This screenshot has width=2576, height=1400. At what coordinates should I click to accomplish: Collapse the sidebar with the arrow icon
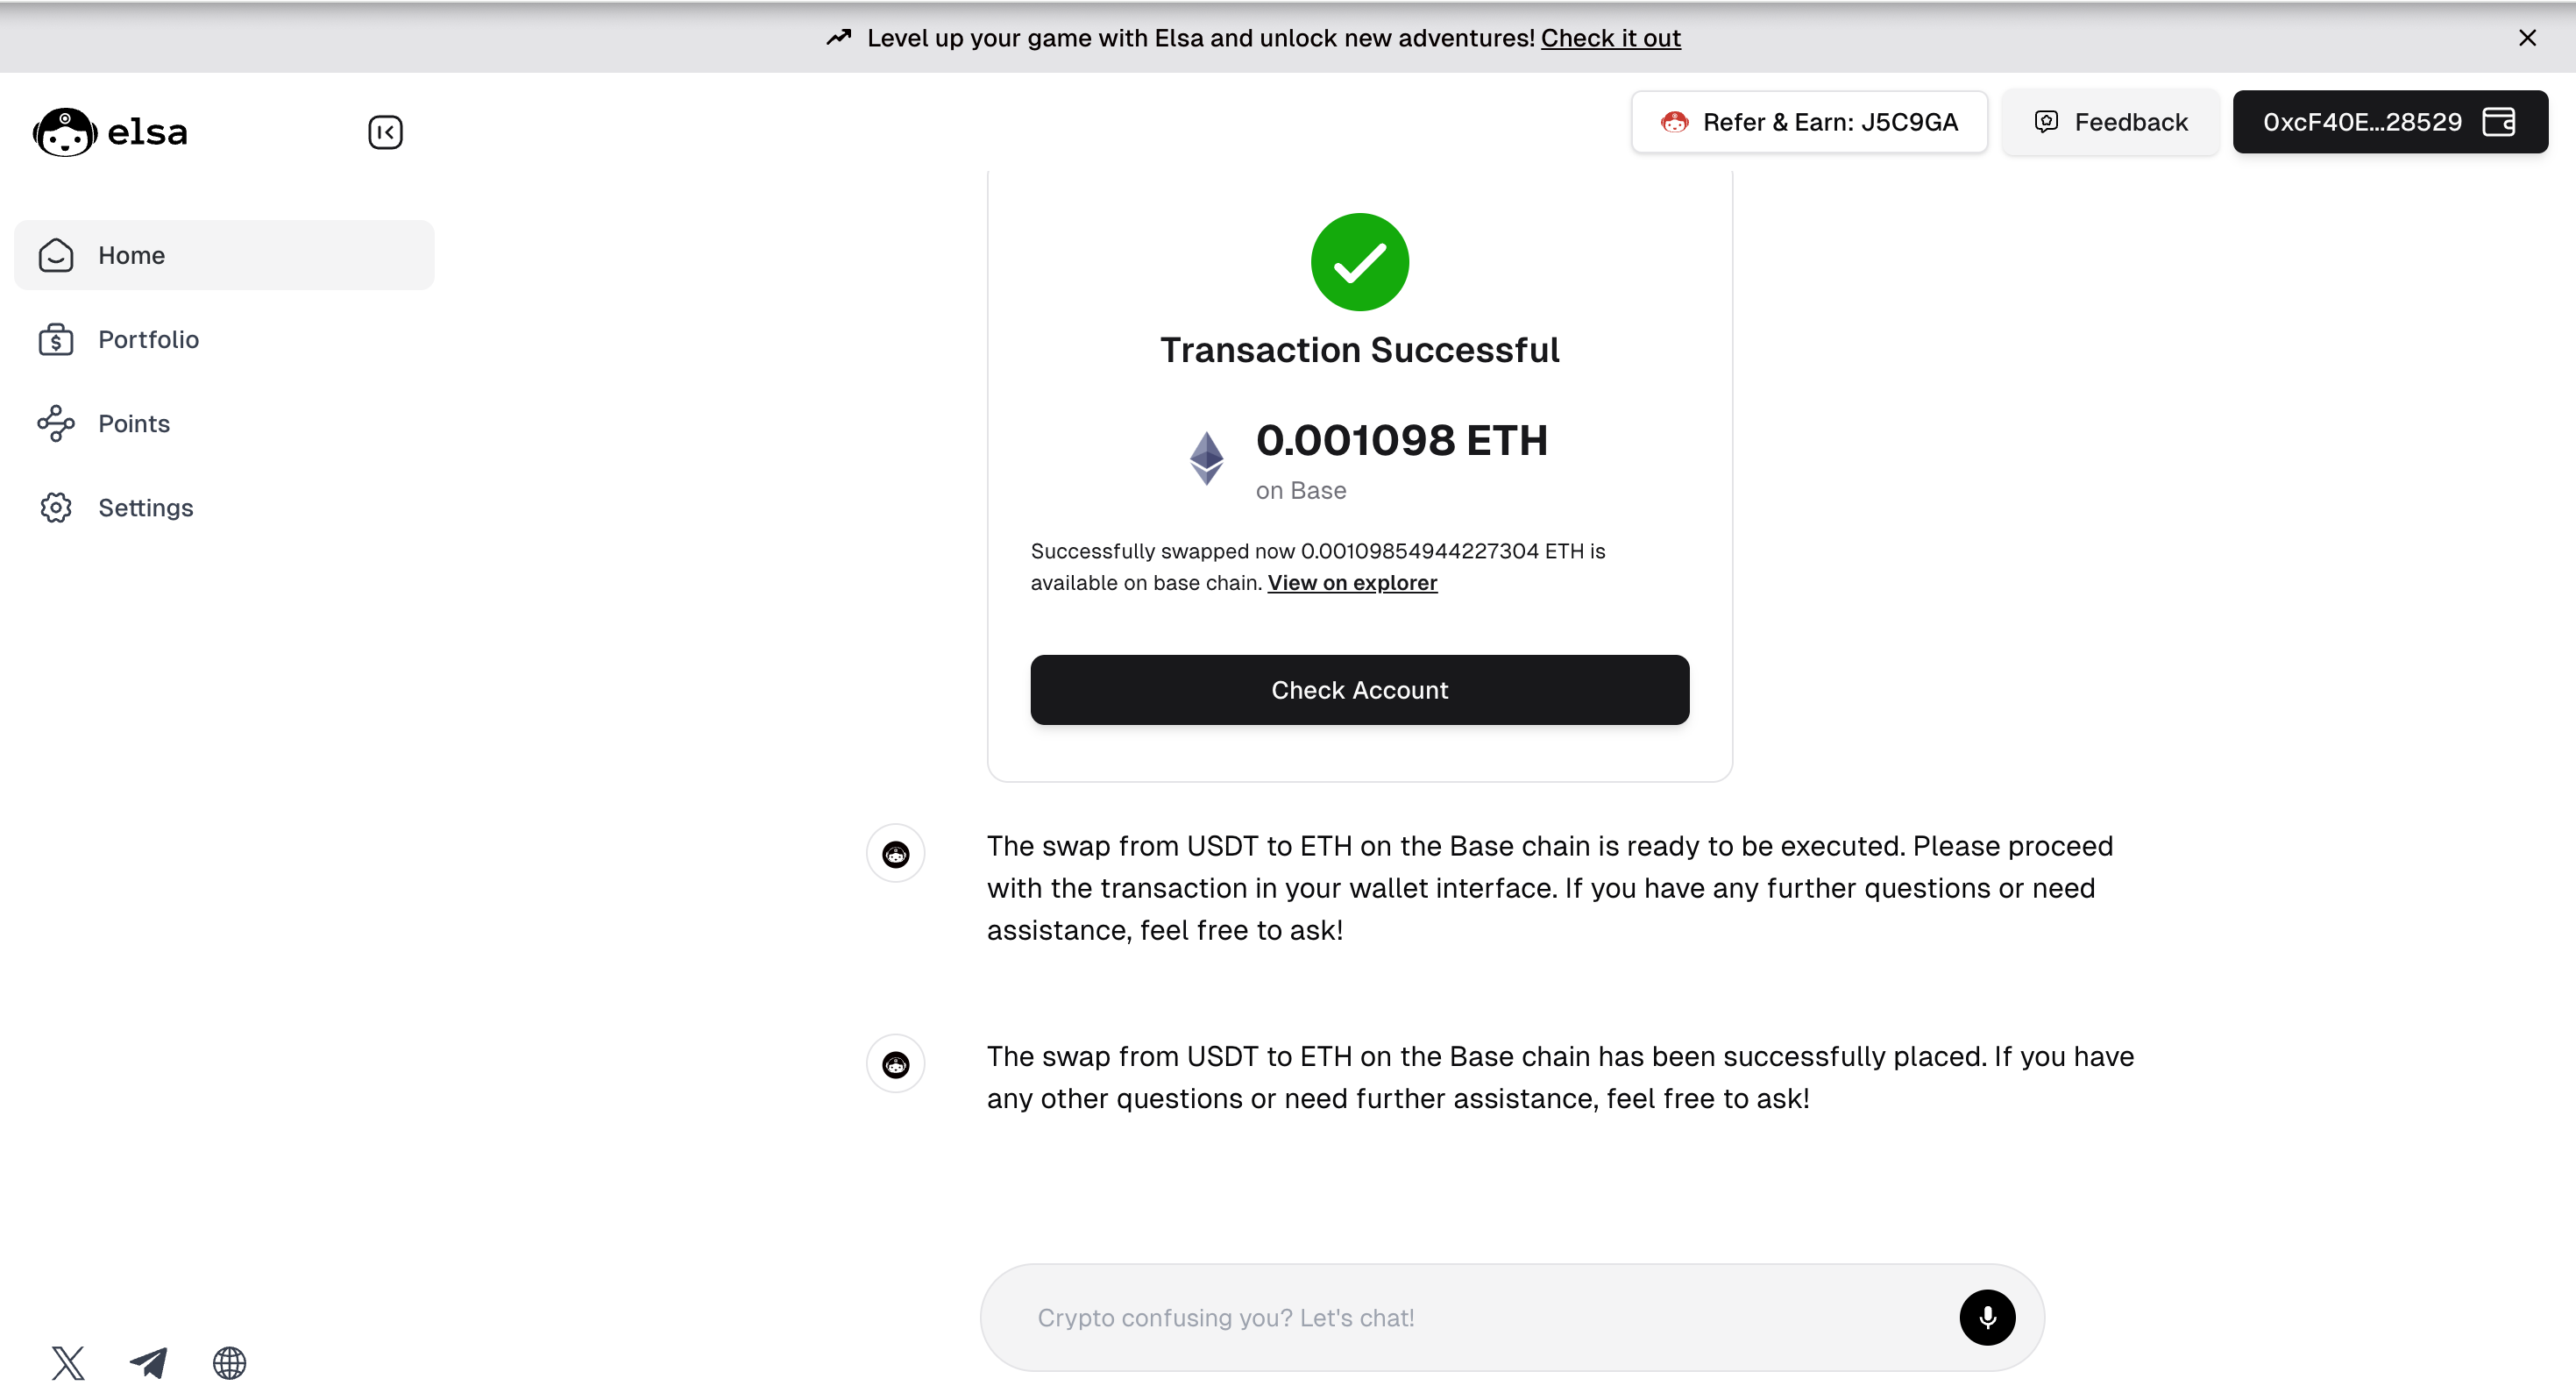click(x=385, y=132)
